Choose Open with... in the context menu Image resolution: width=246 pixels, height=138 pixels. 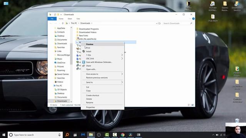91,69
